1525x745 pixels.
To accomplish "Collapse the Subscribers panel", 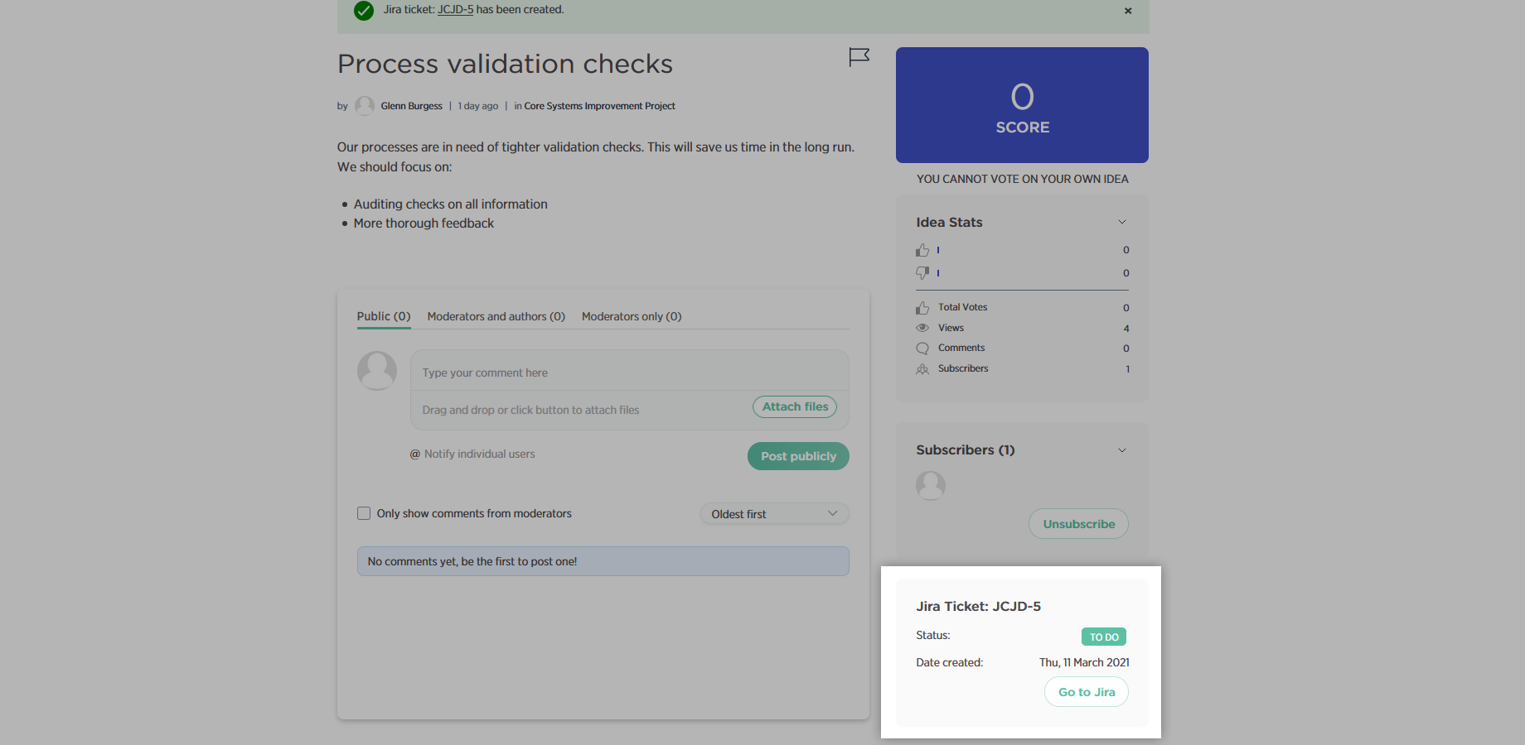I will point(1122,450).
